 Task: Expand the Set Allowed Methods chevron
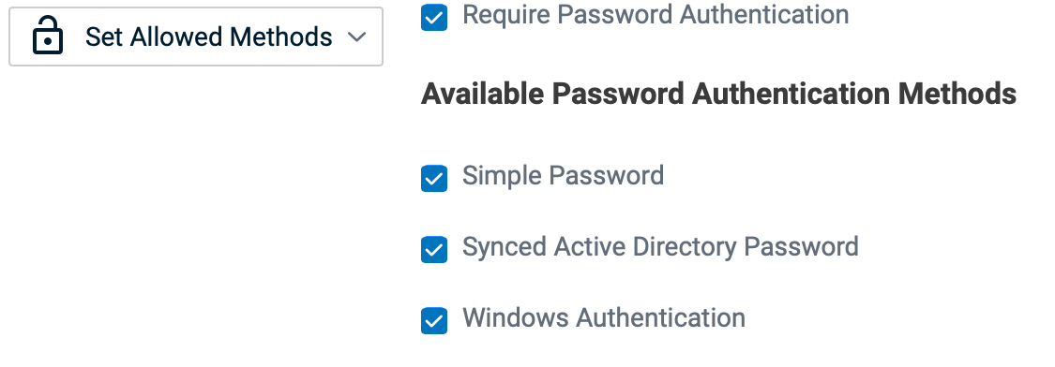coord(357,37)
